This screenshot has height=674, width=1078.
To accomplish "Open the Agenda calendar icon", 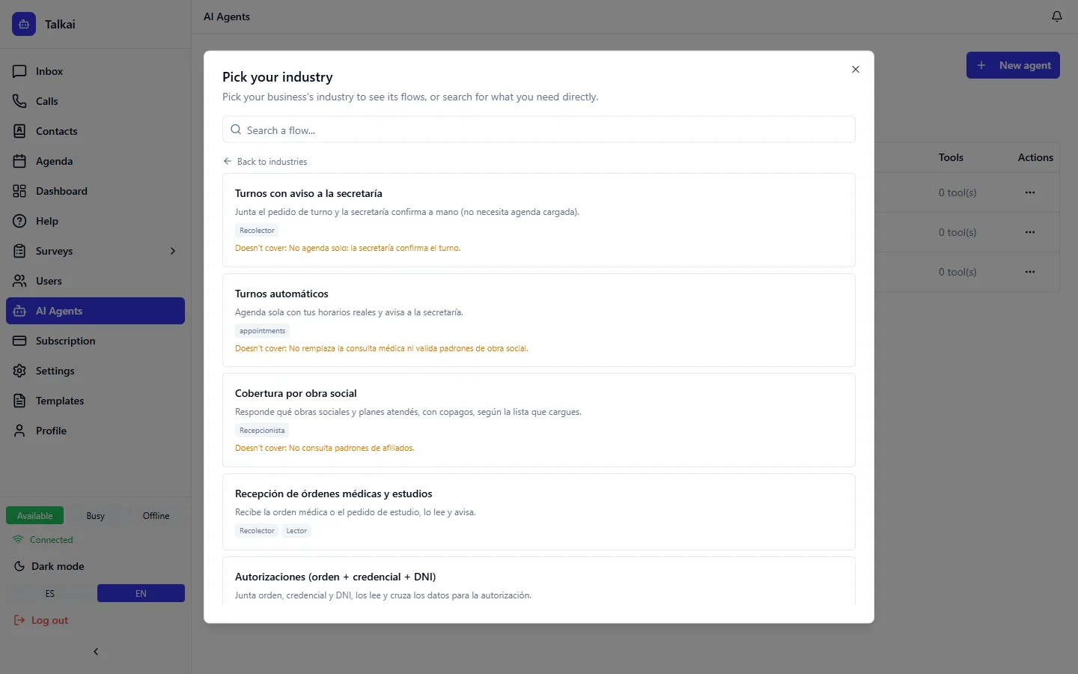I will tap(20, 161).
